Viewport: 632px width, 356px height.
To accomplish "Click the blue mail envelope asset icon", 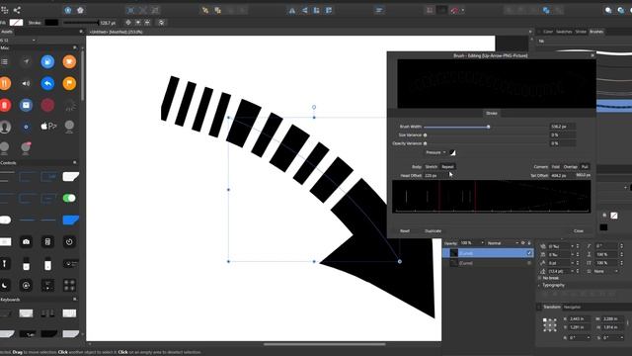I will [x=26, y=105].
